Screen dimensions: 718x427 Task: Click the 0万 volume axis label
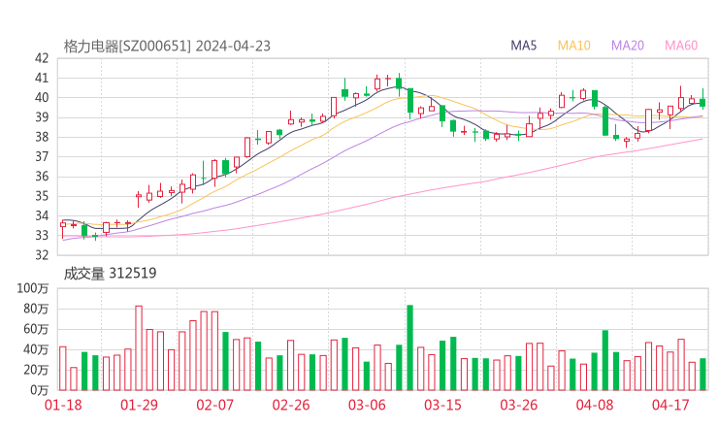coord(40,390)
